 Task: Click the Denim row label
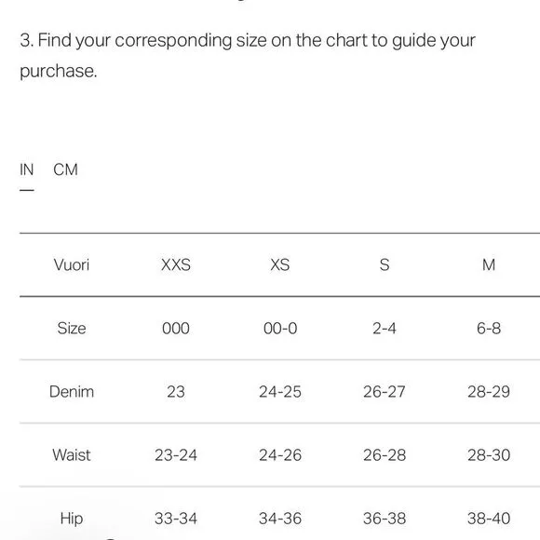coord(72,392)
